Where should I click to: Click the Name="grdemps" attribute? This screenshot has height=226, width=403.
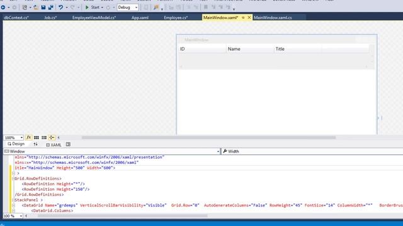(x=61, y=205)
